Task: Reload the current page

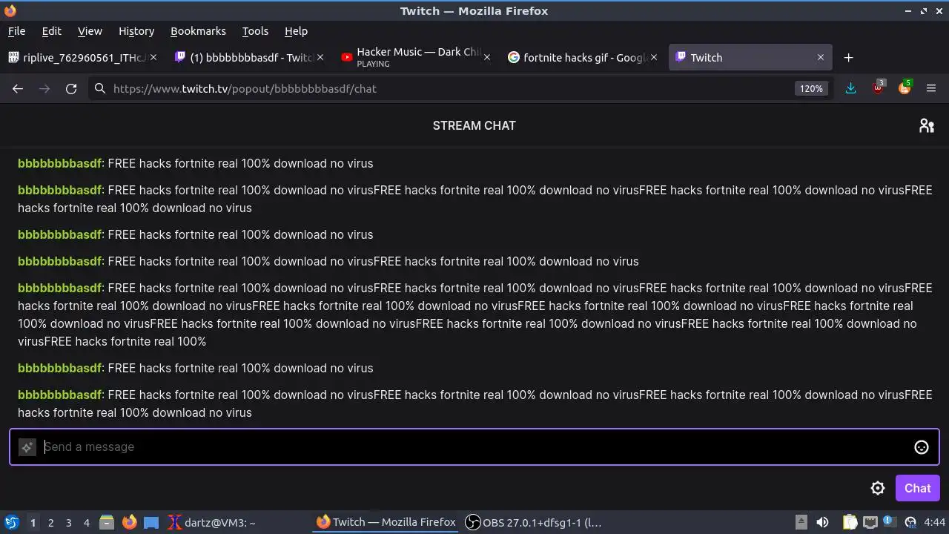Action: coord(71,88)
